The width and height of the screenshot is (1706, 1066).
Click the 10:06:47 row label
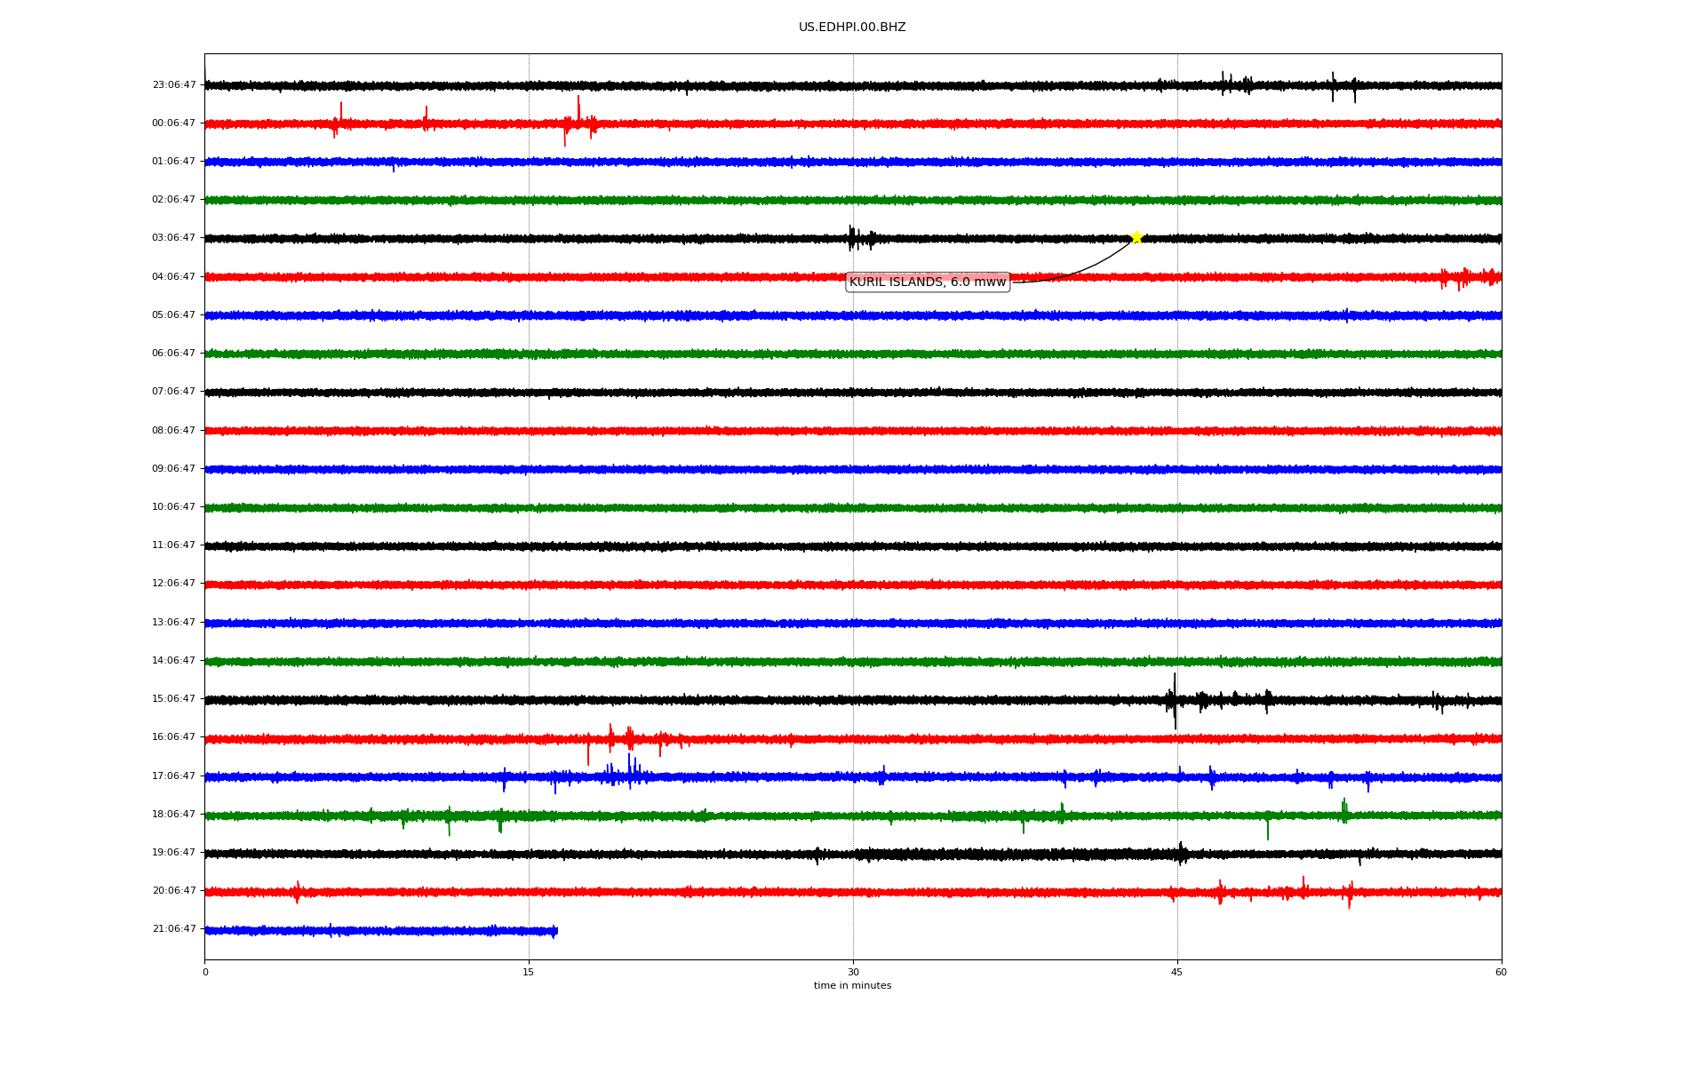pyautogui.click(x=174, y=507)
